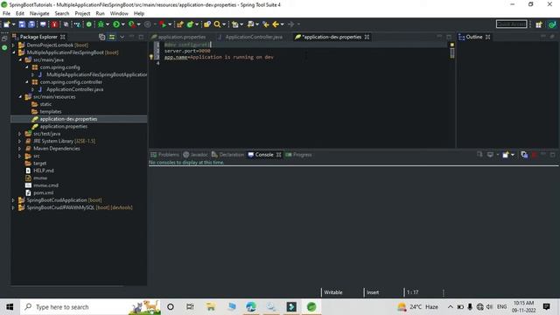Click the New file toolbar icon
The image size is (560, 315).
point(7,24)
